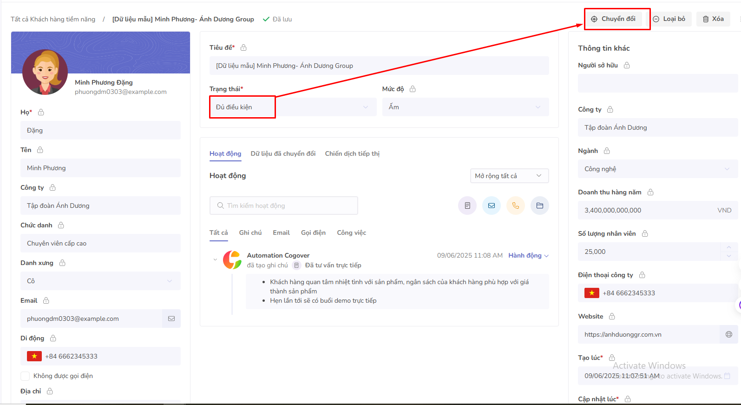Click the Họ field containing Đặng
This screenshot has width=741, height=405.
[x=100, y=130]
